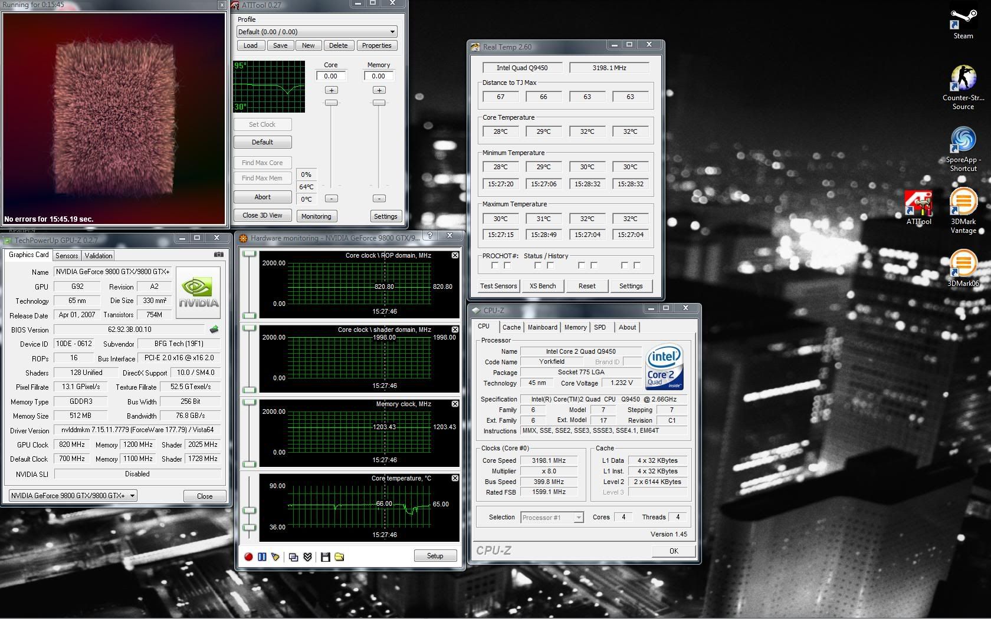This screenshot has height=619, width=991.
Task: Open the Mainboard tab in CPU-Z
Action: point(542,327)
